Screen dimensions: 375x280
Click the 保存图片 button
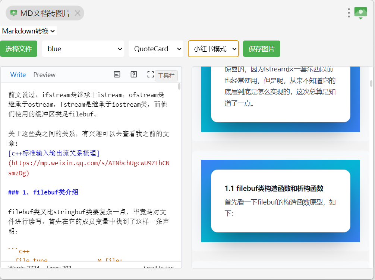coord(262,49)
